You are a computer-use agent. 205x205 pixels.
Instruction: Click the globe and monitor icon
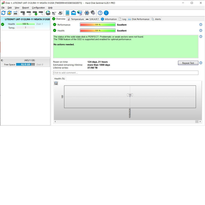(x=80, y=13)
